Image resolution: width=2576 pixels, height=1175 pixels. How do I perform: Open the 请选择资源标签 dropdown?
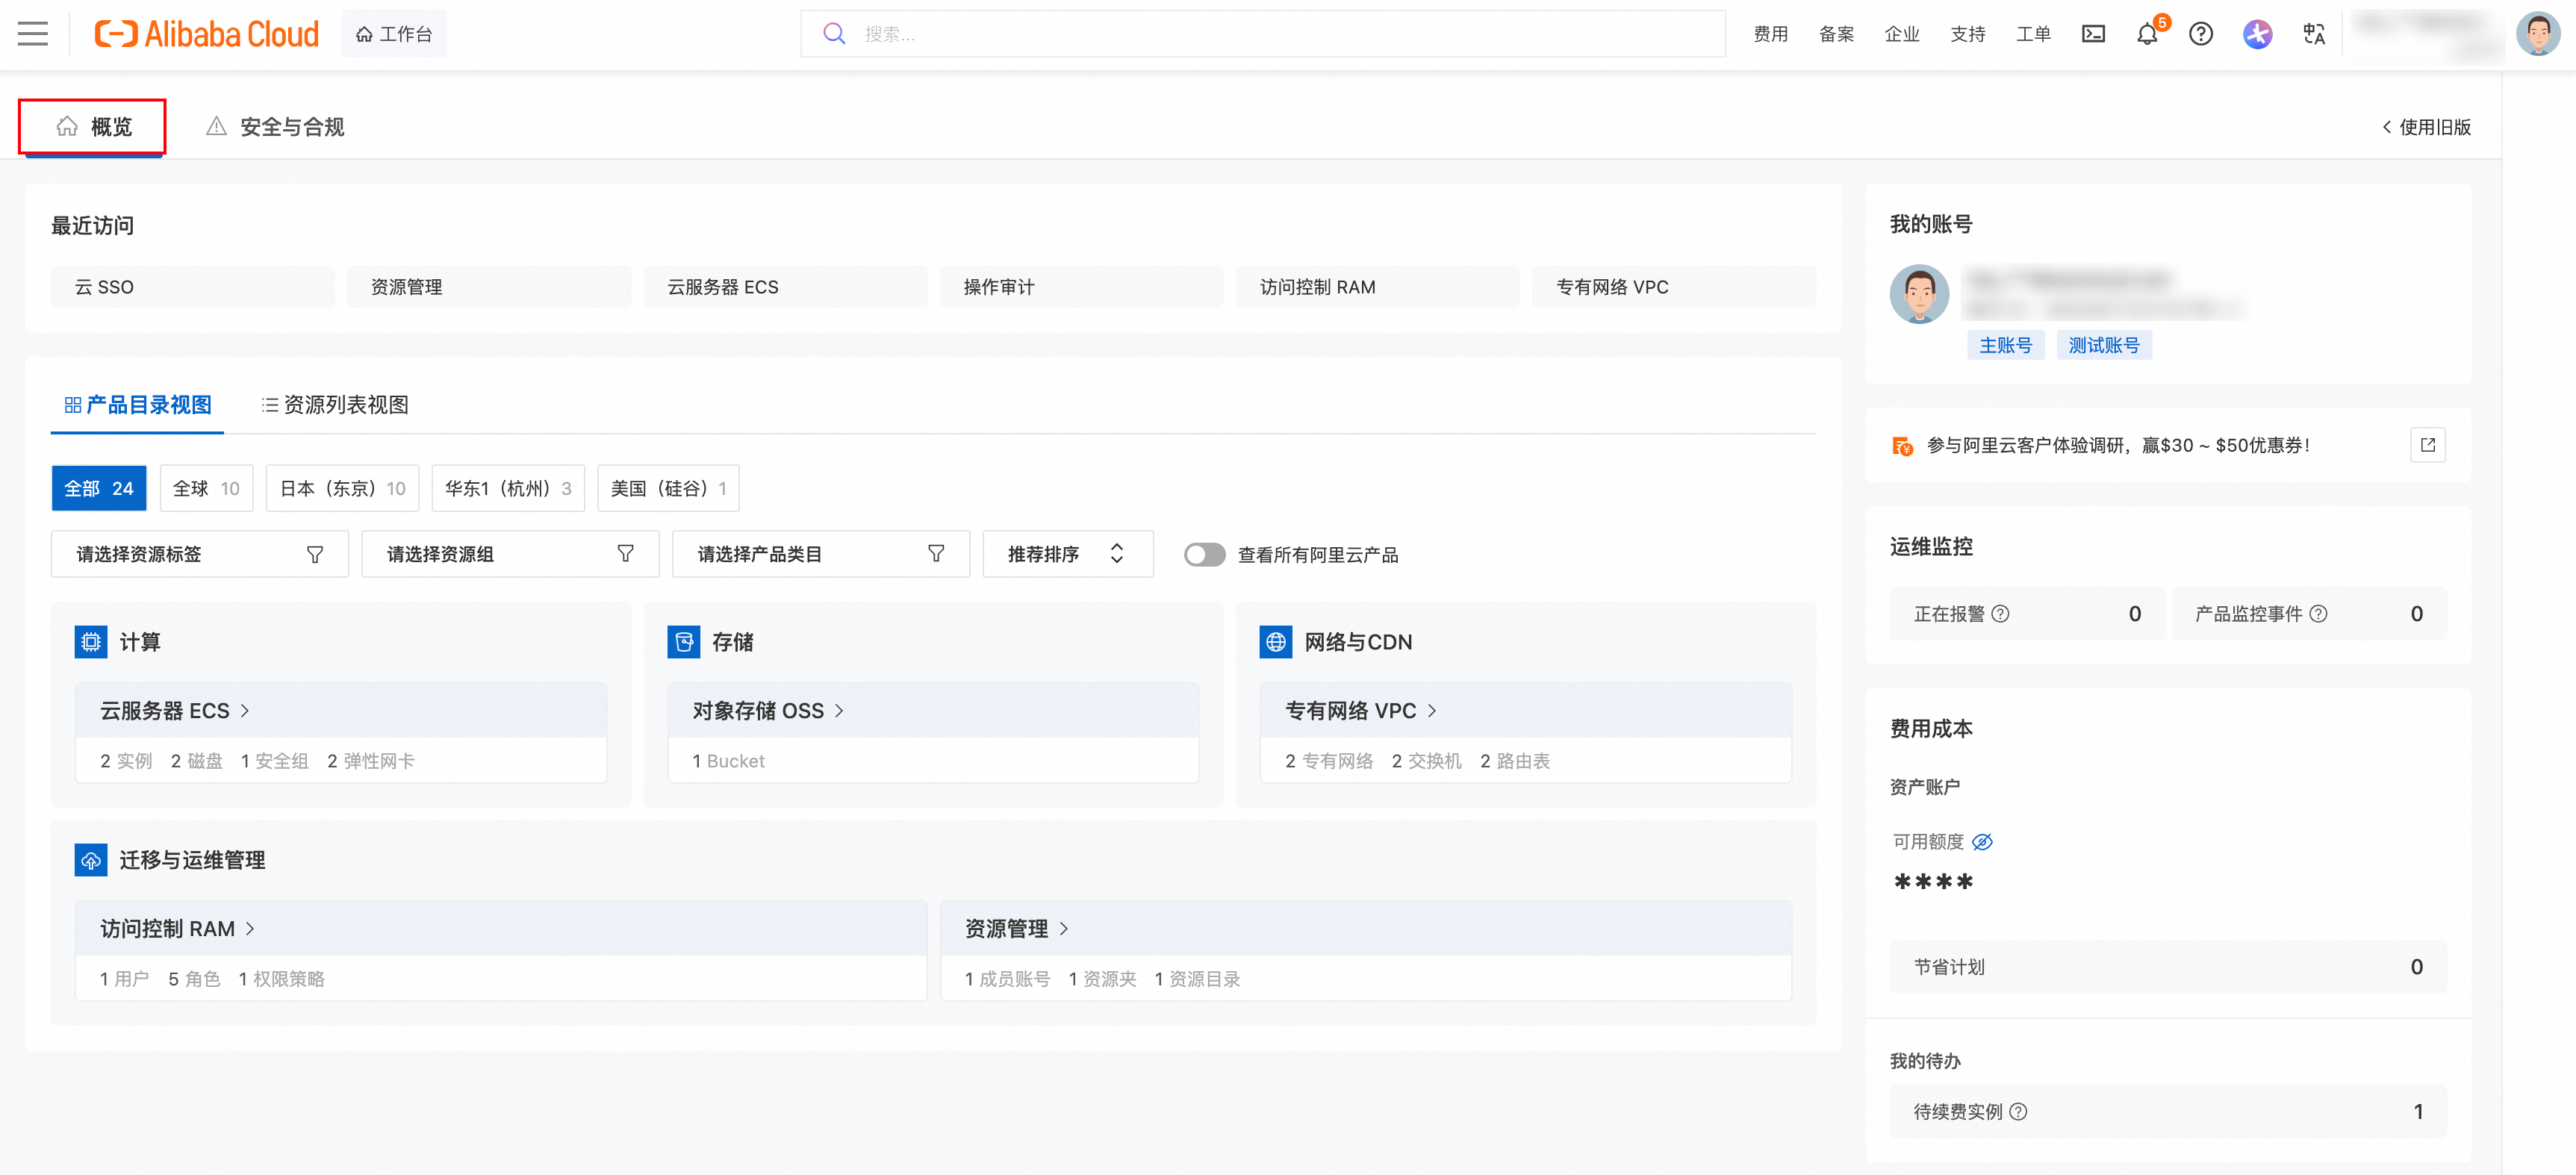point(199,554)
